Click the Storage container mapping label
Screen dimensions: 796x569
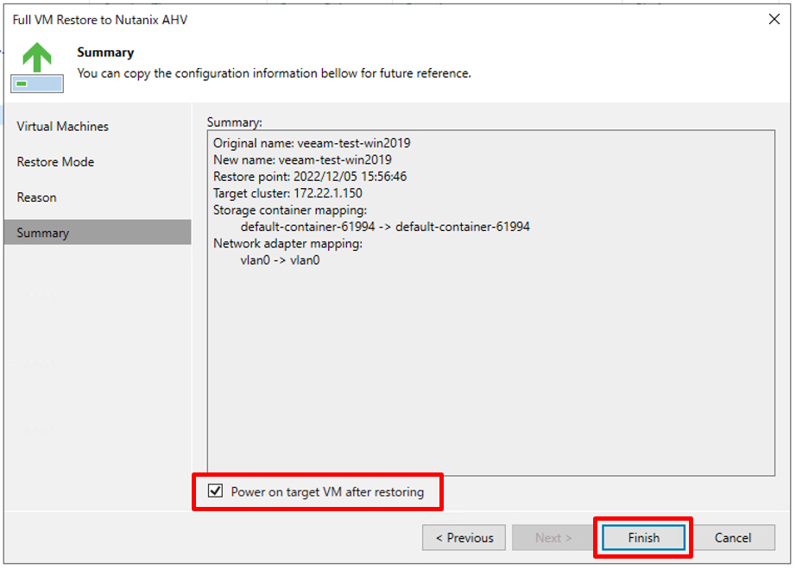coord(290,210)
